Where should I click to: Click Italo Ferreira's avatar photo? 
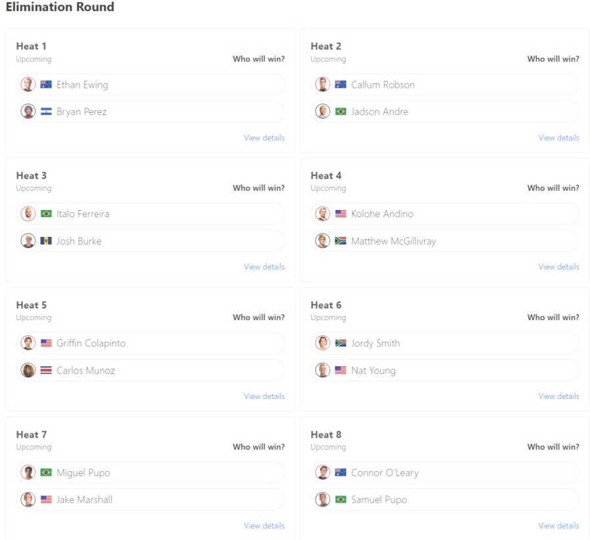tap(28, 214)
